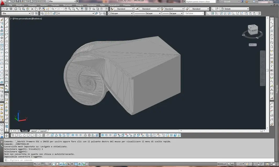The image size is (279, 167).
Task: Activate the Pan hand tool
Action: click(66, 9)
